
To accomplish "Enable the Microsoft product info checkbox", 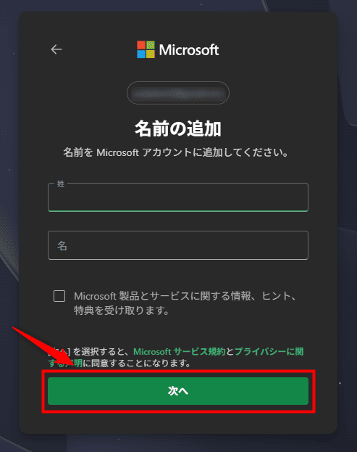I will 59,296.
